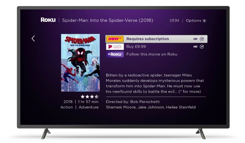Expand the description via (* for more)
245x143 pixels.
click(190, 92)
